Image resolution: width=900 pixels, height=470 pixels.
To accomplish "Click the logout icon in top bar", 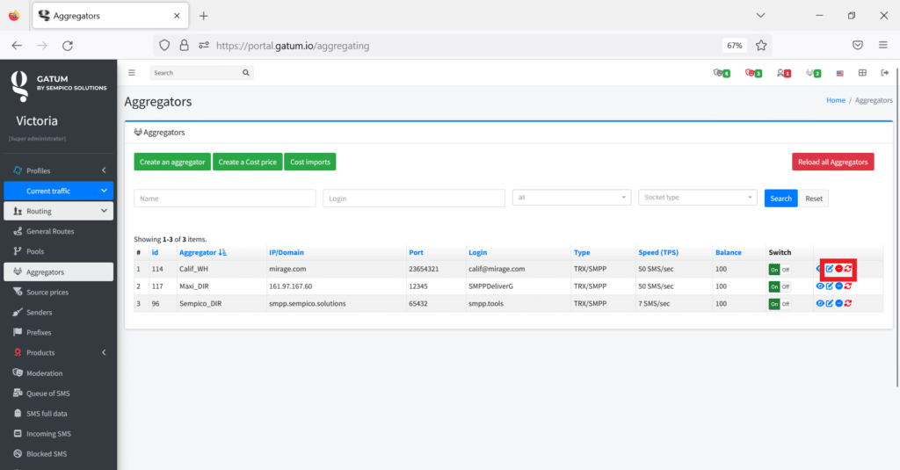I will (x=884, y=73).
